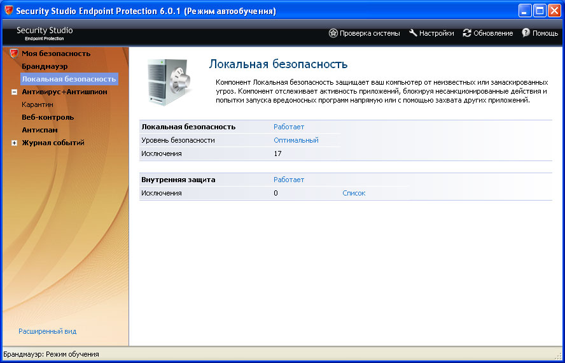This screenshot has width=565, height=363.
Task: Open Журнал событий in the sidebar
Action: tap(53, 143)
